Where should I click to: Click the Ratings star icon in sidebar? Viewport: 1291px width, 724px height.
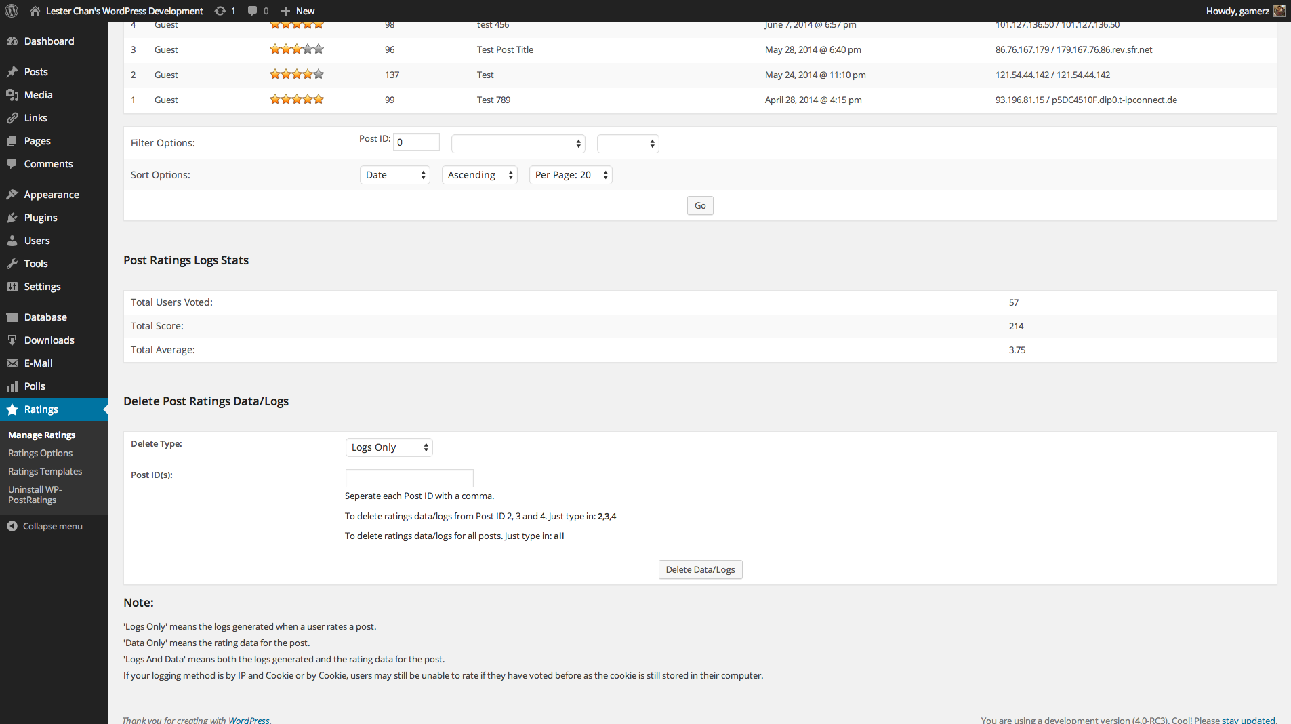(x=12, y=409)
